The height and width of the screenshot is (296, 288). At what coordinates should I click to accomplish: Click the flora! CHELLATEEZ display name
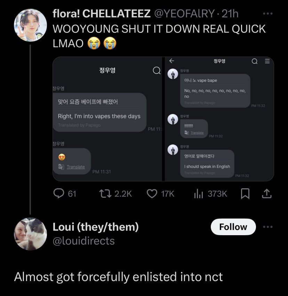[x=102, y=14]
